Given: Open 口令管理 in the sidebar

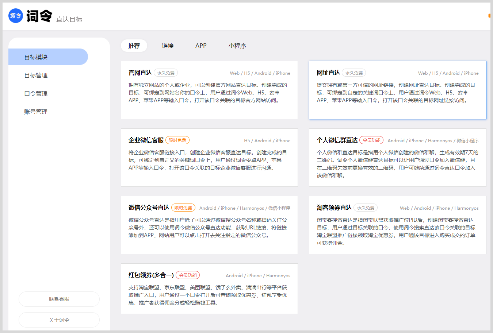Looking at the screenshot, I should pyautogui.click(x=35, y=93).
